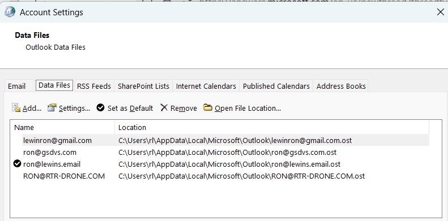This screenshot has height=221, width=448.
Task: Click the Open File Location folder icon
Action: 208,107
